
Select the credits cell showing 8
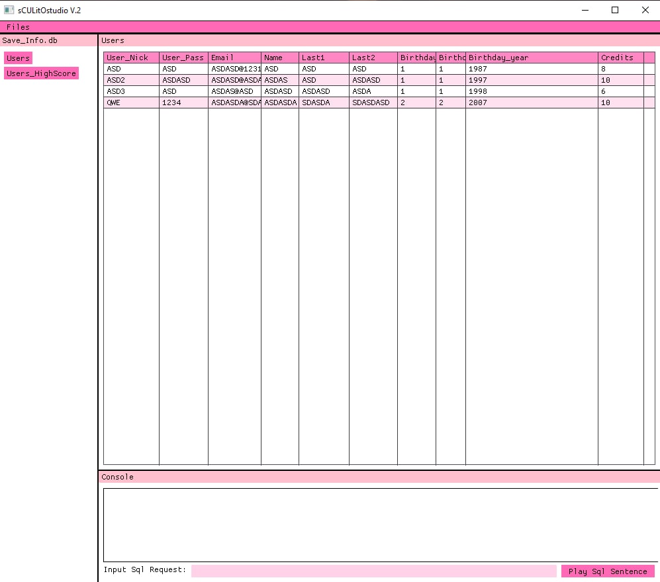click(x=621, y=69)
